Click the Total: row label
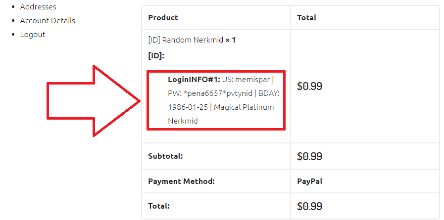Viewport: 444px width, 220px height. coord(159,206)
